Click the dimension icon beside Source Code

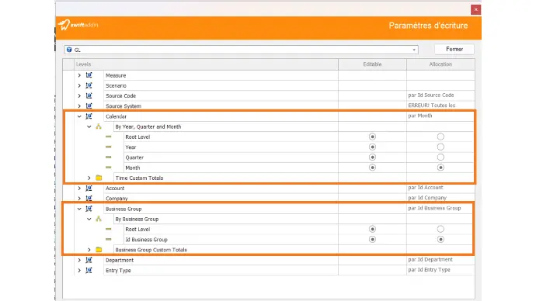pos(89,95)
